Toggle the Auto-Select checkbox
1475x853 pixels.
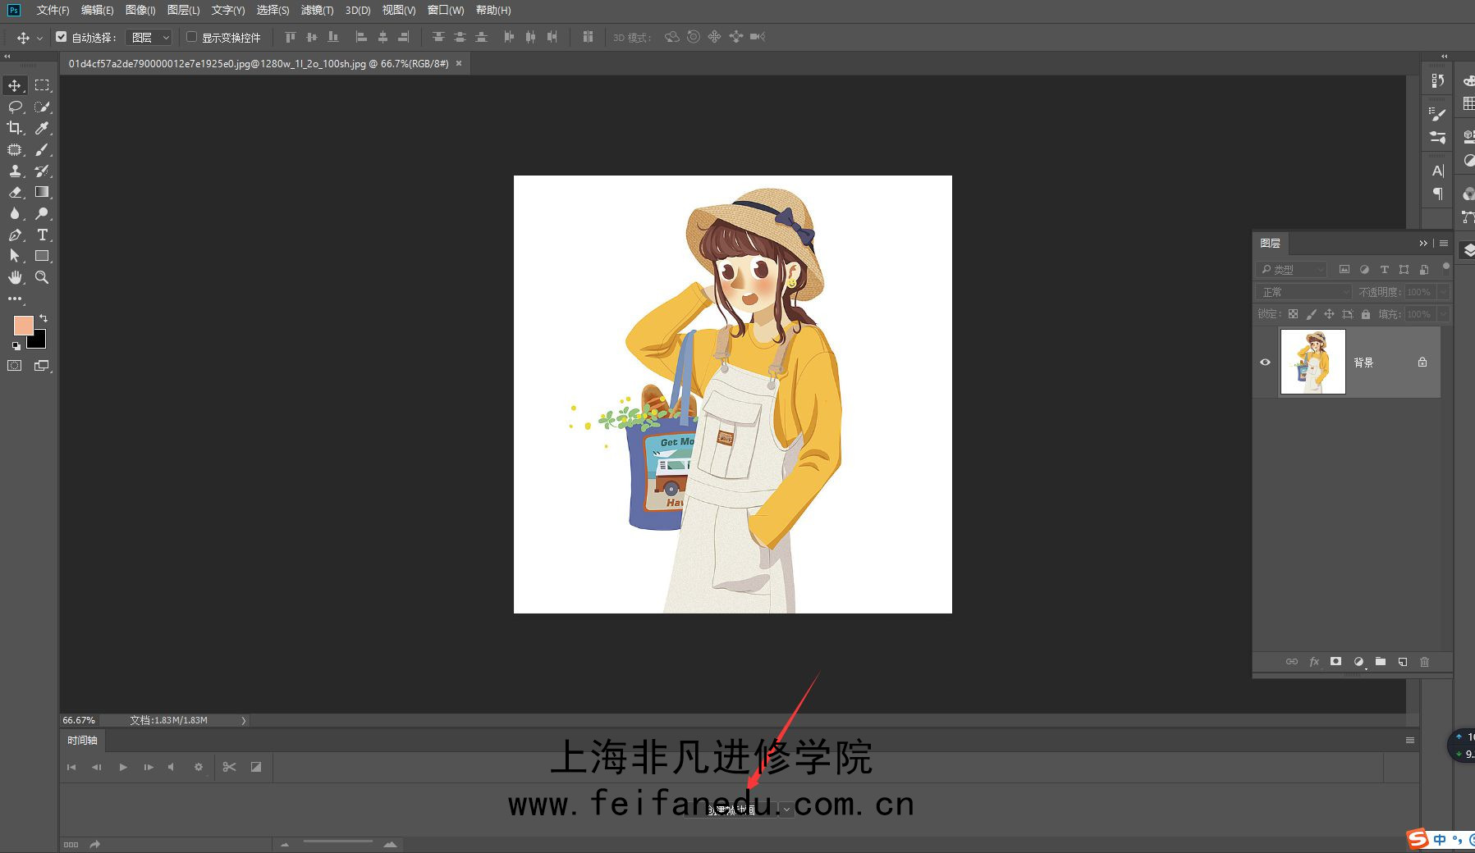click(x=61, y=37)
